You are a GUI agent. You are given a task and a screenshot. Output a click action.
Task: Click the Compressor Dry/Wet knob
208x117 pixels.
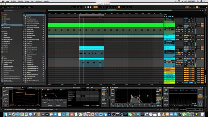tap(201, 104)
